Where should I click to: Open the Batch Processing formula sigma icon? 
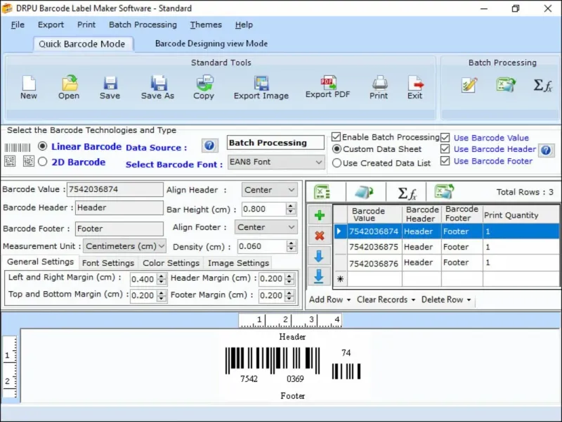pos(542,85)
